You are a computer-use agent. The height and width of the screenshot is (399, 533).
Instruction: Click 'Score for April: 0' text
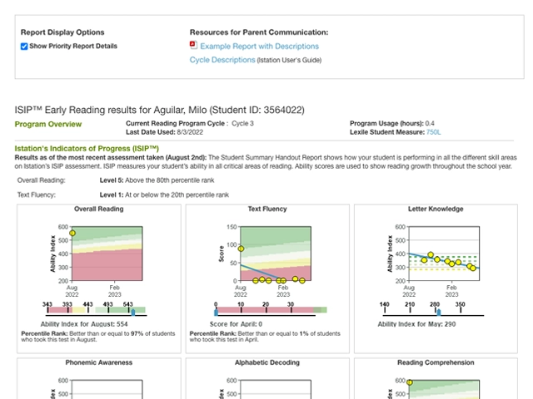(236, 324)
